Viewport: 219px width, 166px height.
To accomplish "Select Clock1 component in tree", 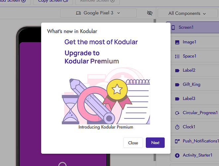I will [x=195, y=127].
